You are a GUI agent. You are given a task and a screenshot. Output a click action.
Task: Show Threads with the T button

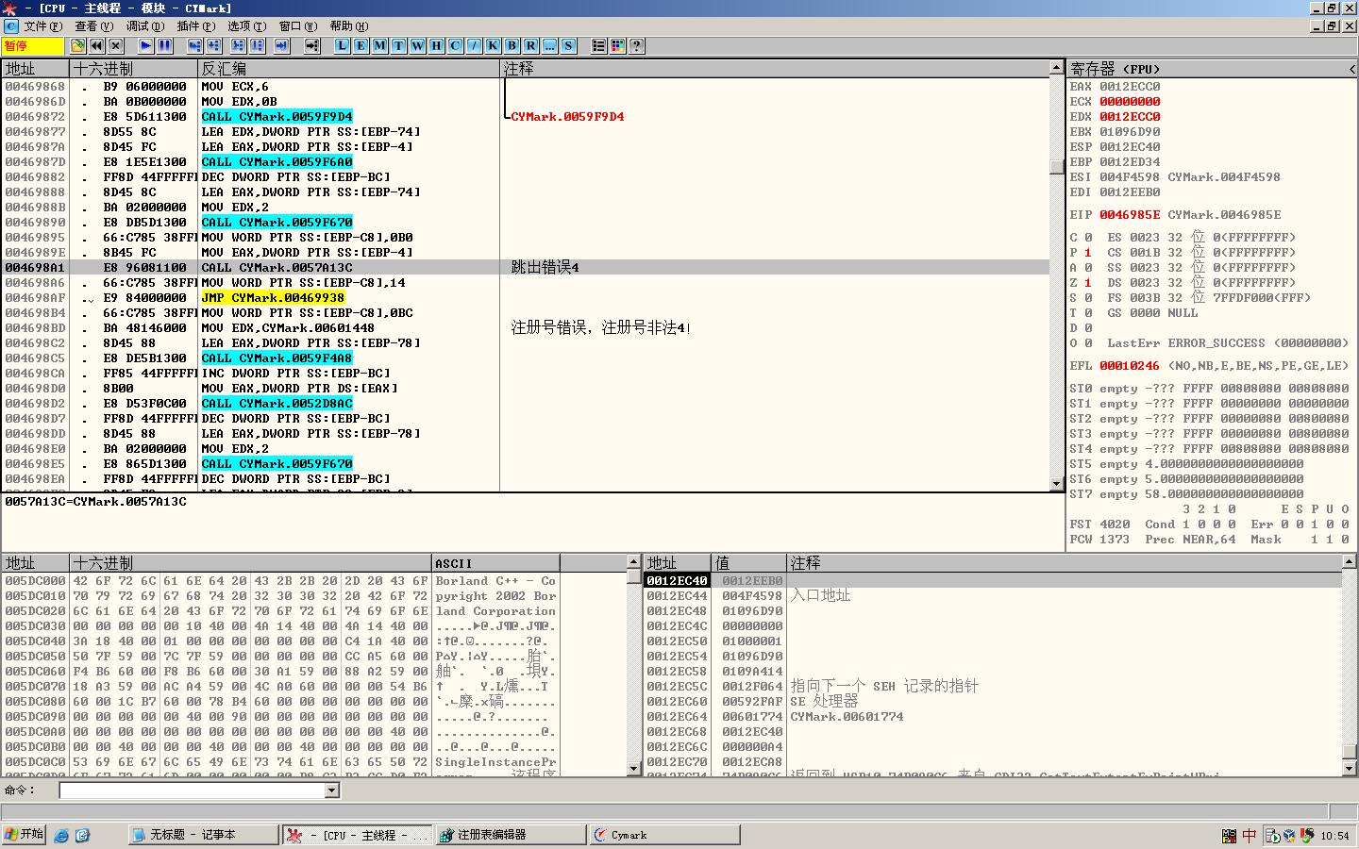398,45
